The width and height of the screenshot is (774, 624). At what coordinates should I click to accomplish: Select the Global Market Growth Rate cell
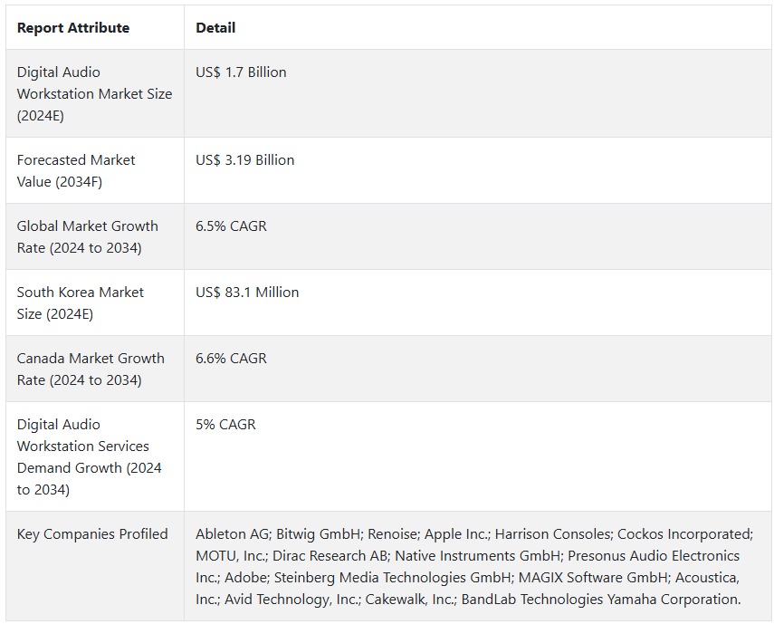(x=87, y=236)
